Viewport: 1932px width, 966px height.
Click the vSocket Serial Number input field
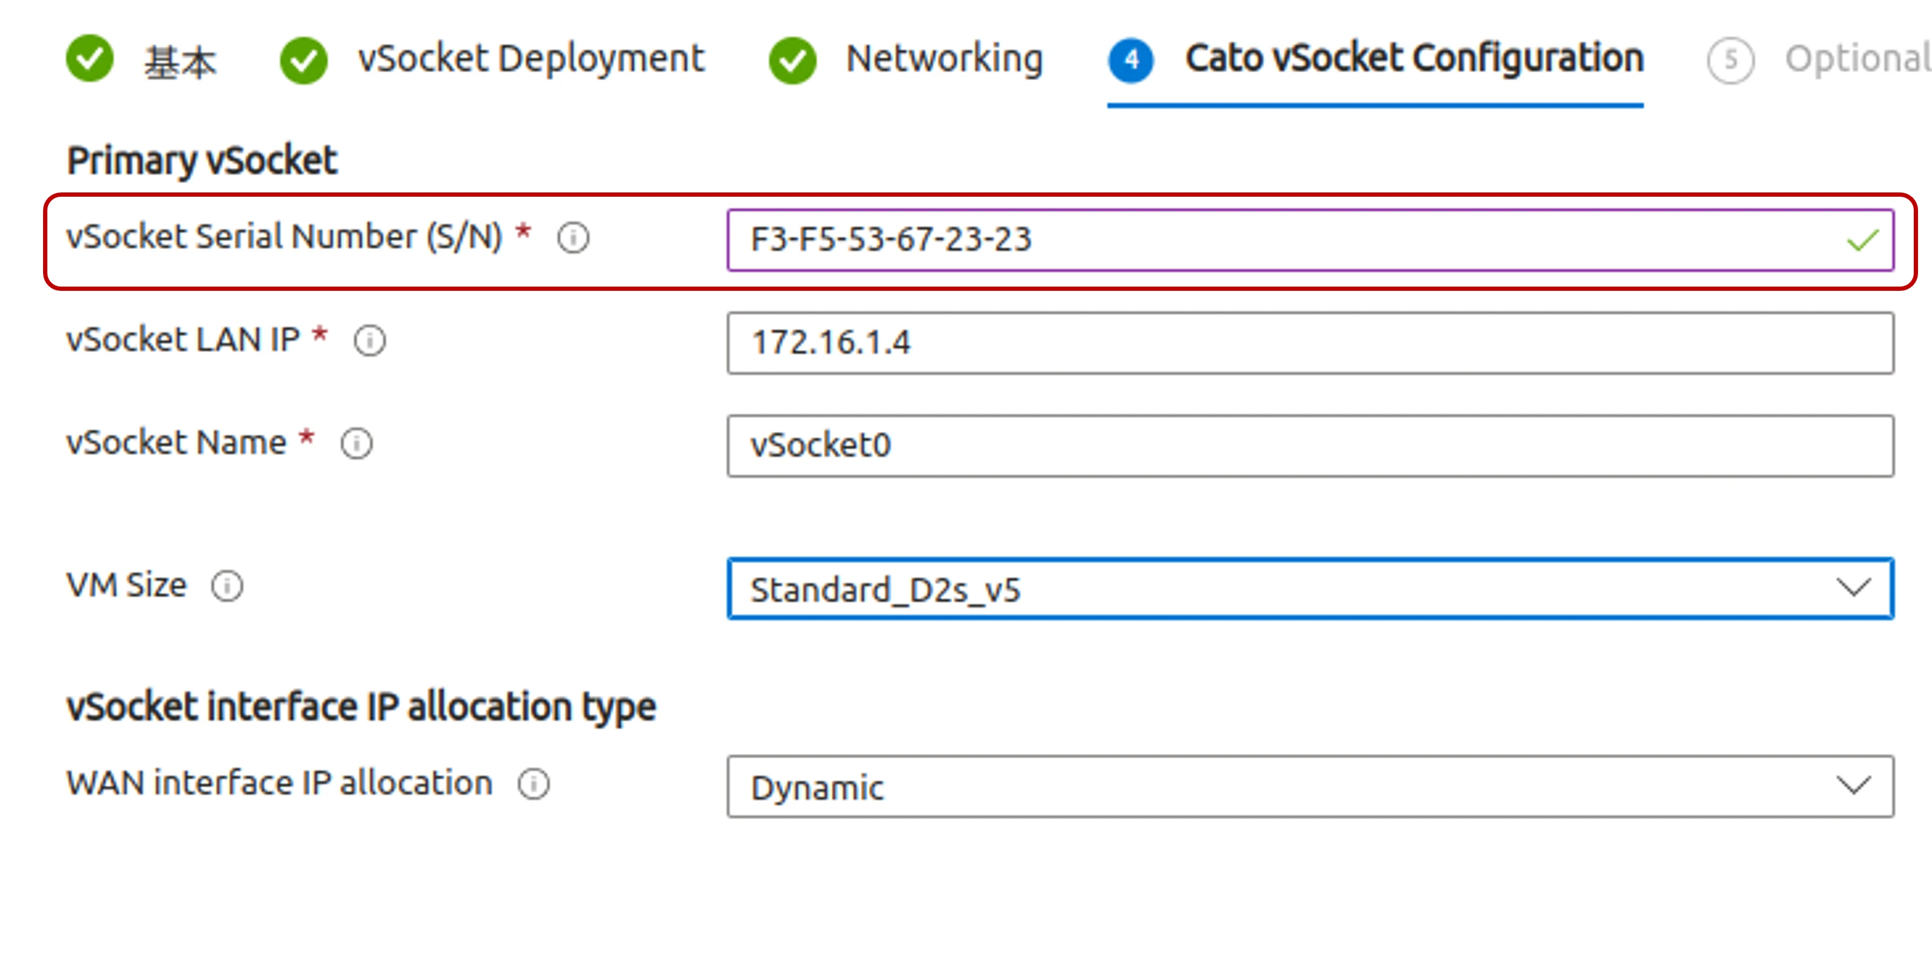pos(1310,240)
